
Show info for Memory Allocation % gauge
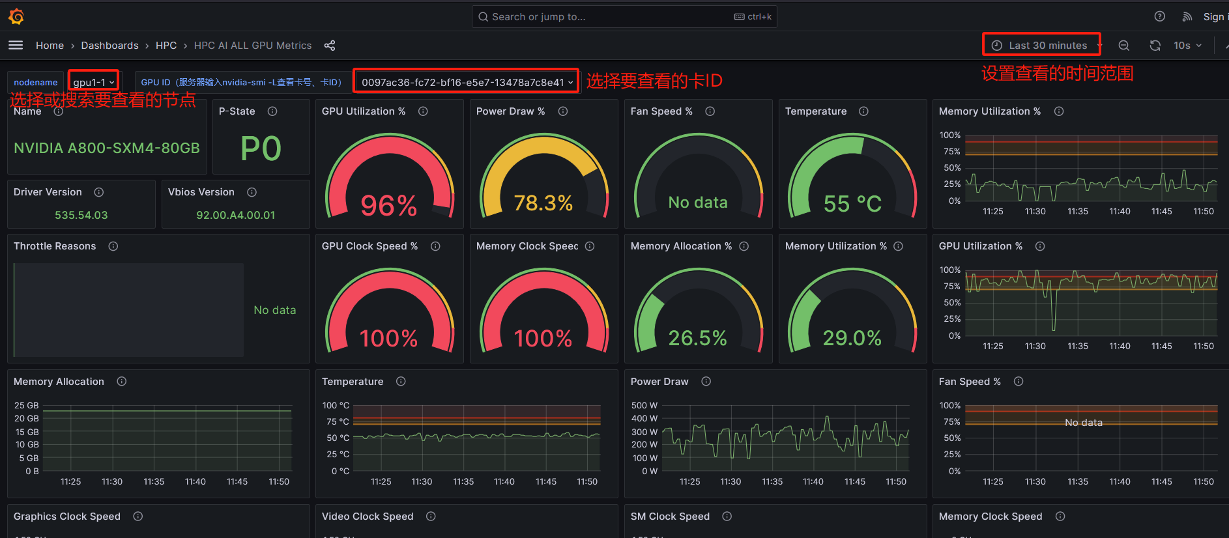pyautogui.click(x=744, y=246)
